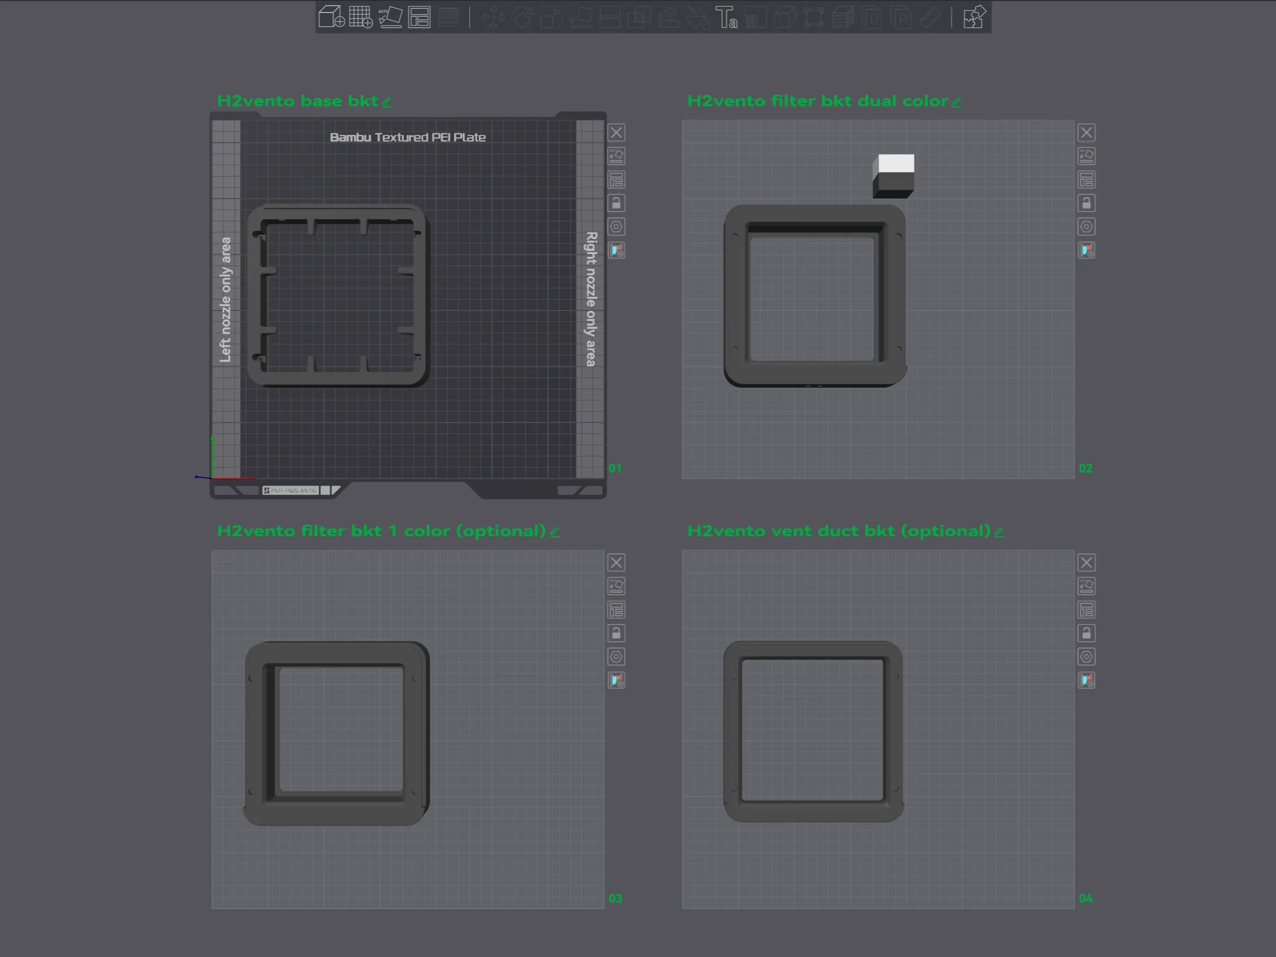Open filament mapping for filter bkt 1 color plate
Viewport: 1276px width, 957px height.
[x=616, y=680]
